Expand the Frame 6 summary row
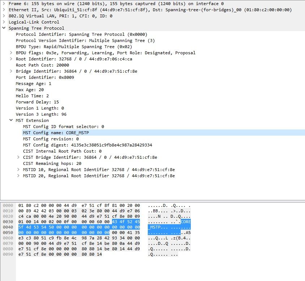Viewport: 305px width, 281px height. point(4,4)
